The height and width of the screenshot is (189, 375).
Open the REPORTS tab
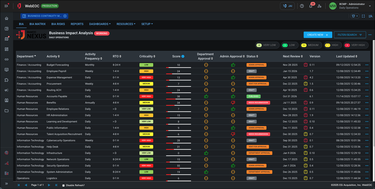(77, 24)
